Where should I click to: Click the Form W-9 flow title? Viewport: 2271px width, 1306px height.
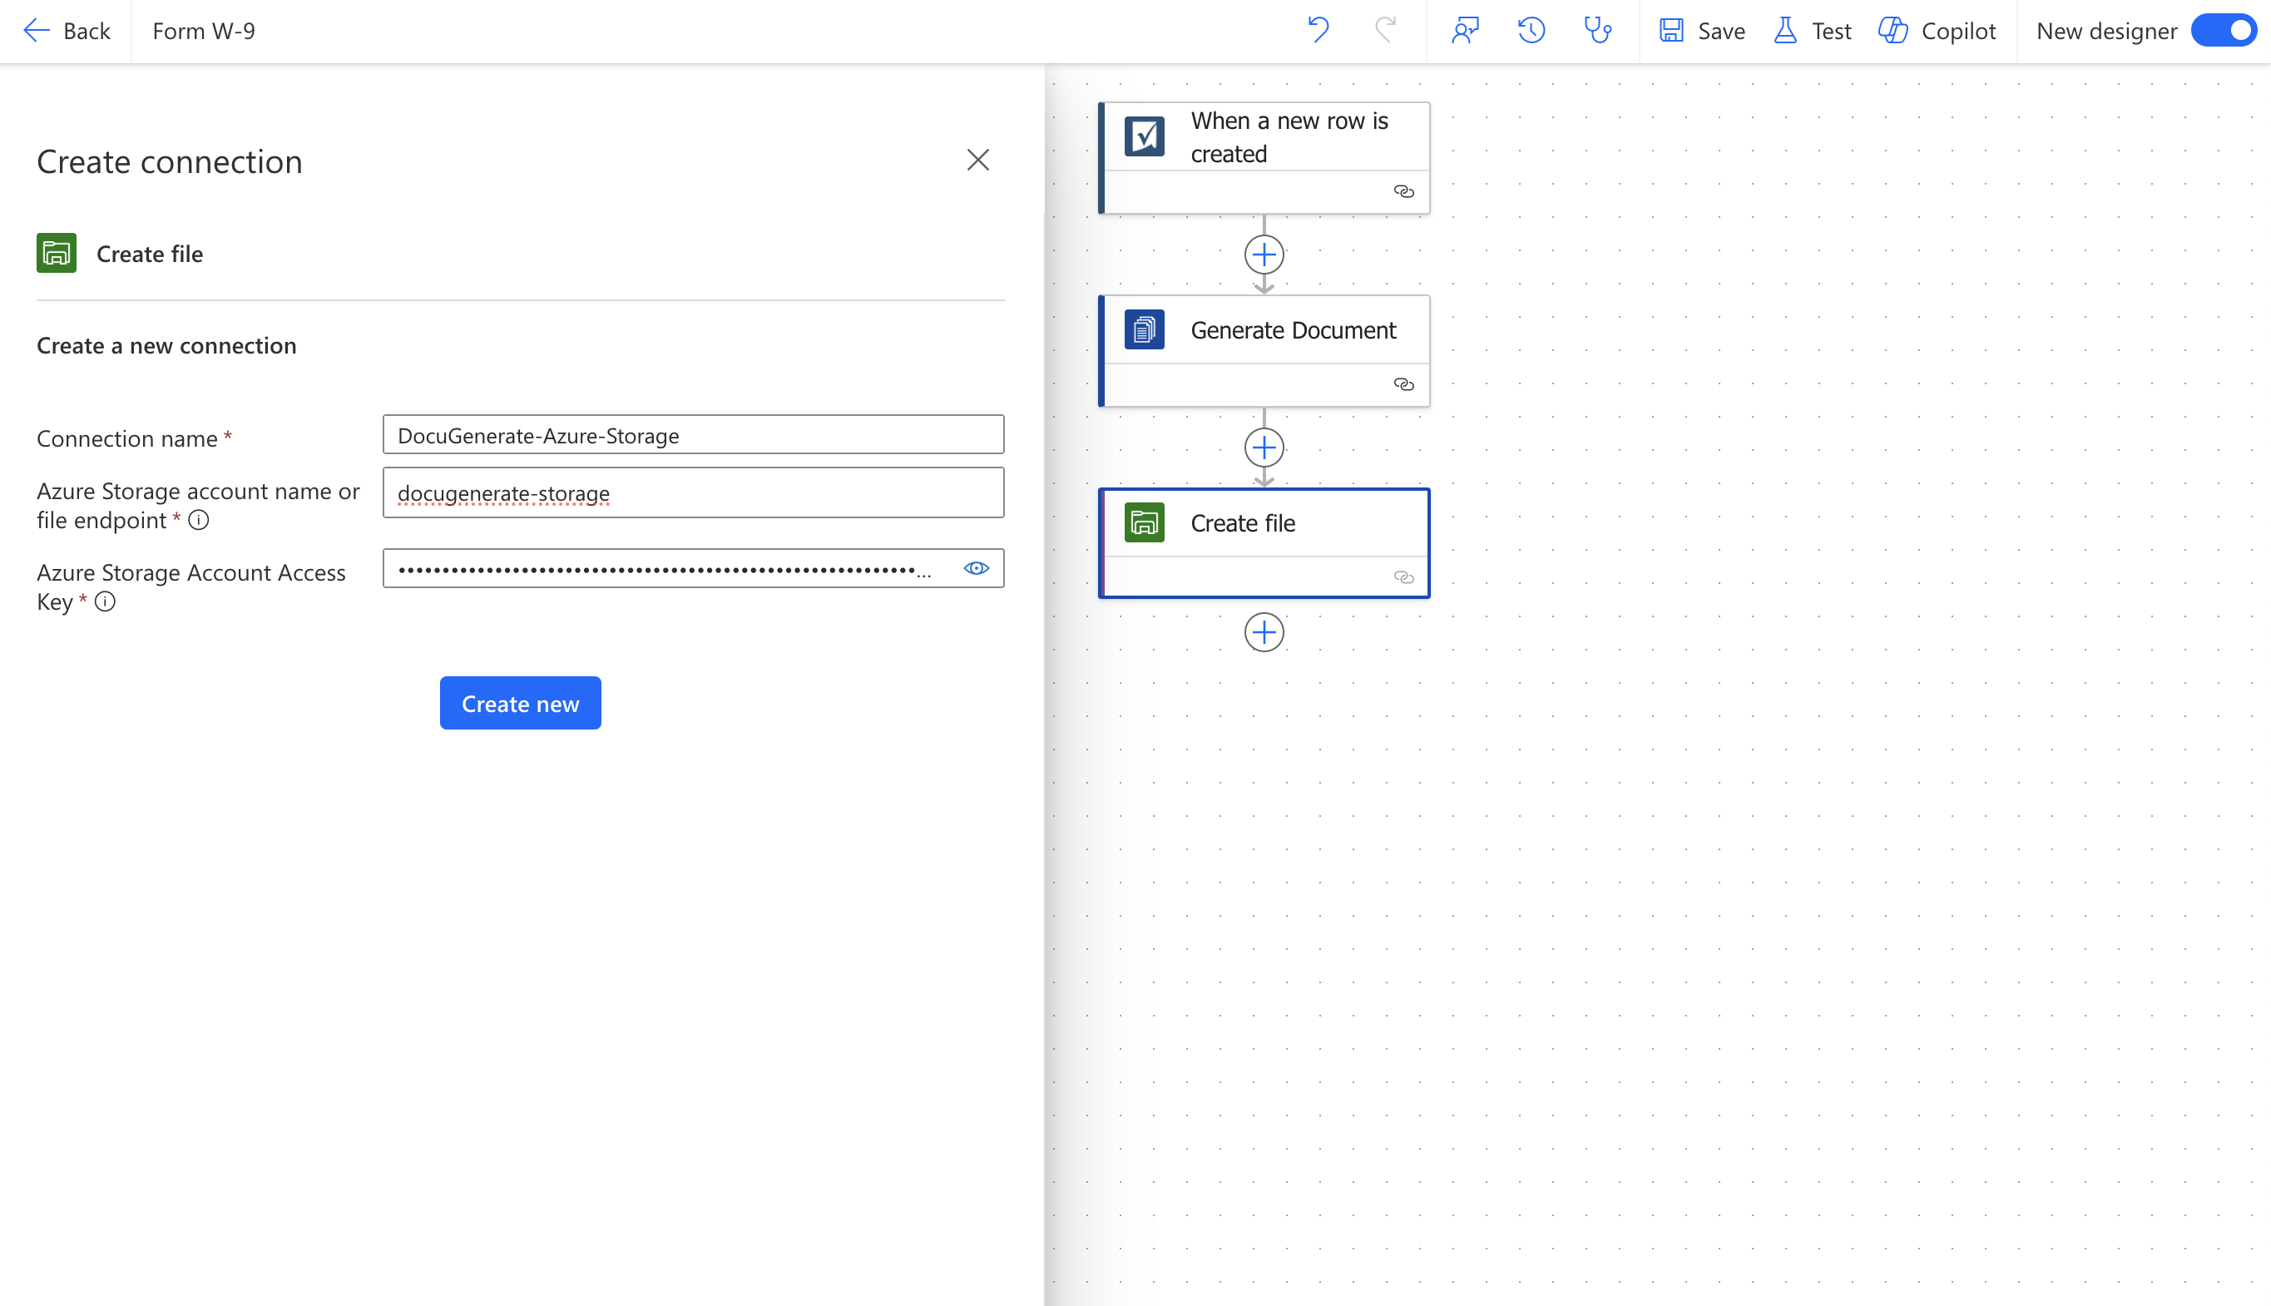coord(204,31)
